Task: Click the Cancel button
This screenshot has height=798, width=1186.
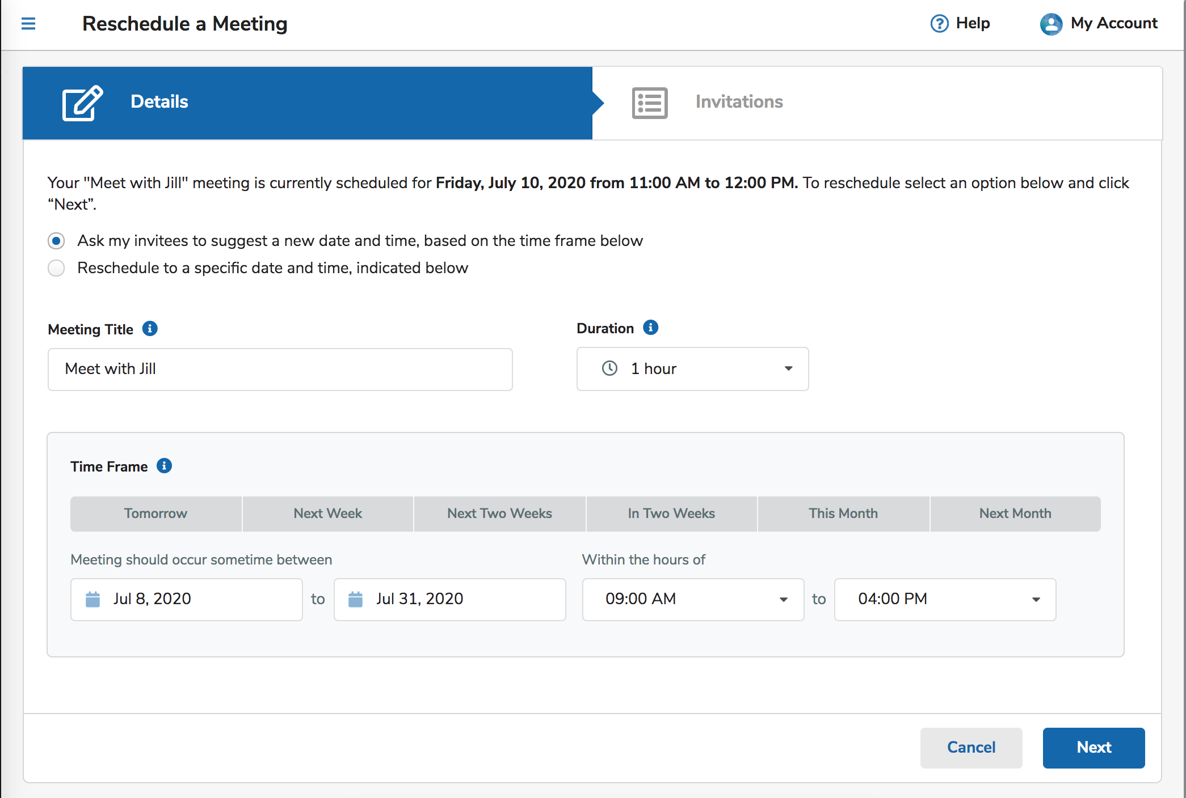Action: 971,748
